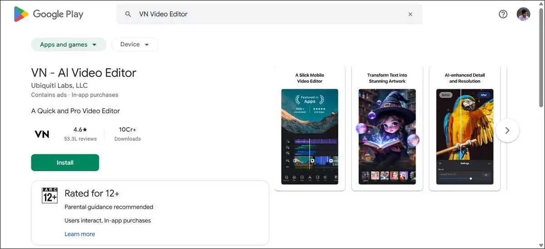This screenshot has width=545, height=249.
Task: Open the AI-enhanced Detail and Resolution screenshot
Action: (x=465, y=128)
